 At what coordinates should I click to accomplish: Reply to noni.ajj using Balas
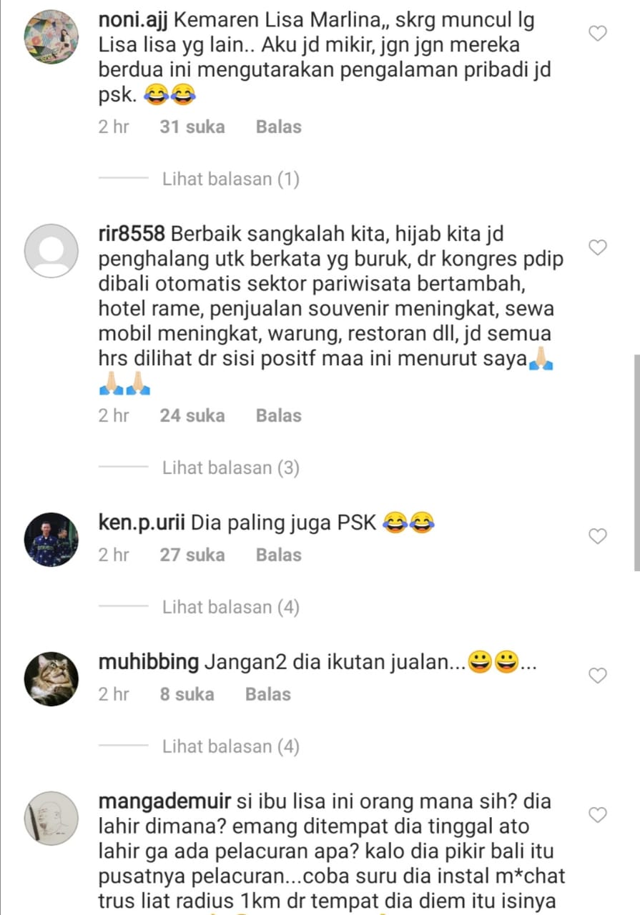coord(279,127)
